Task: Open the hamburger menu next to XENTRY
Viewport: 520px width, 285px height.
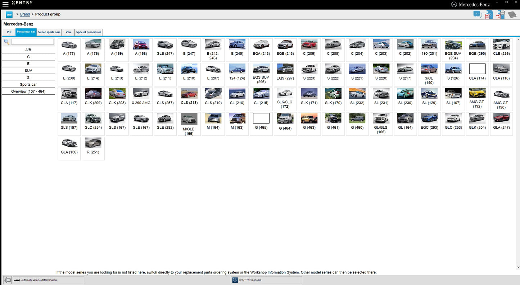Action: tap(5, 4)
